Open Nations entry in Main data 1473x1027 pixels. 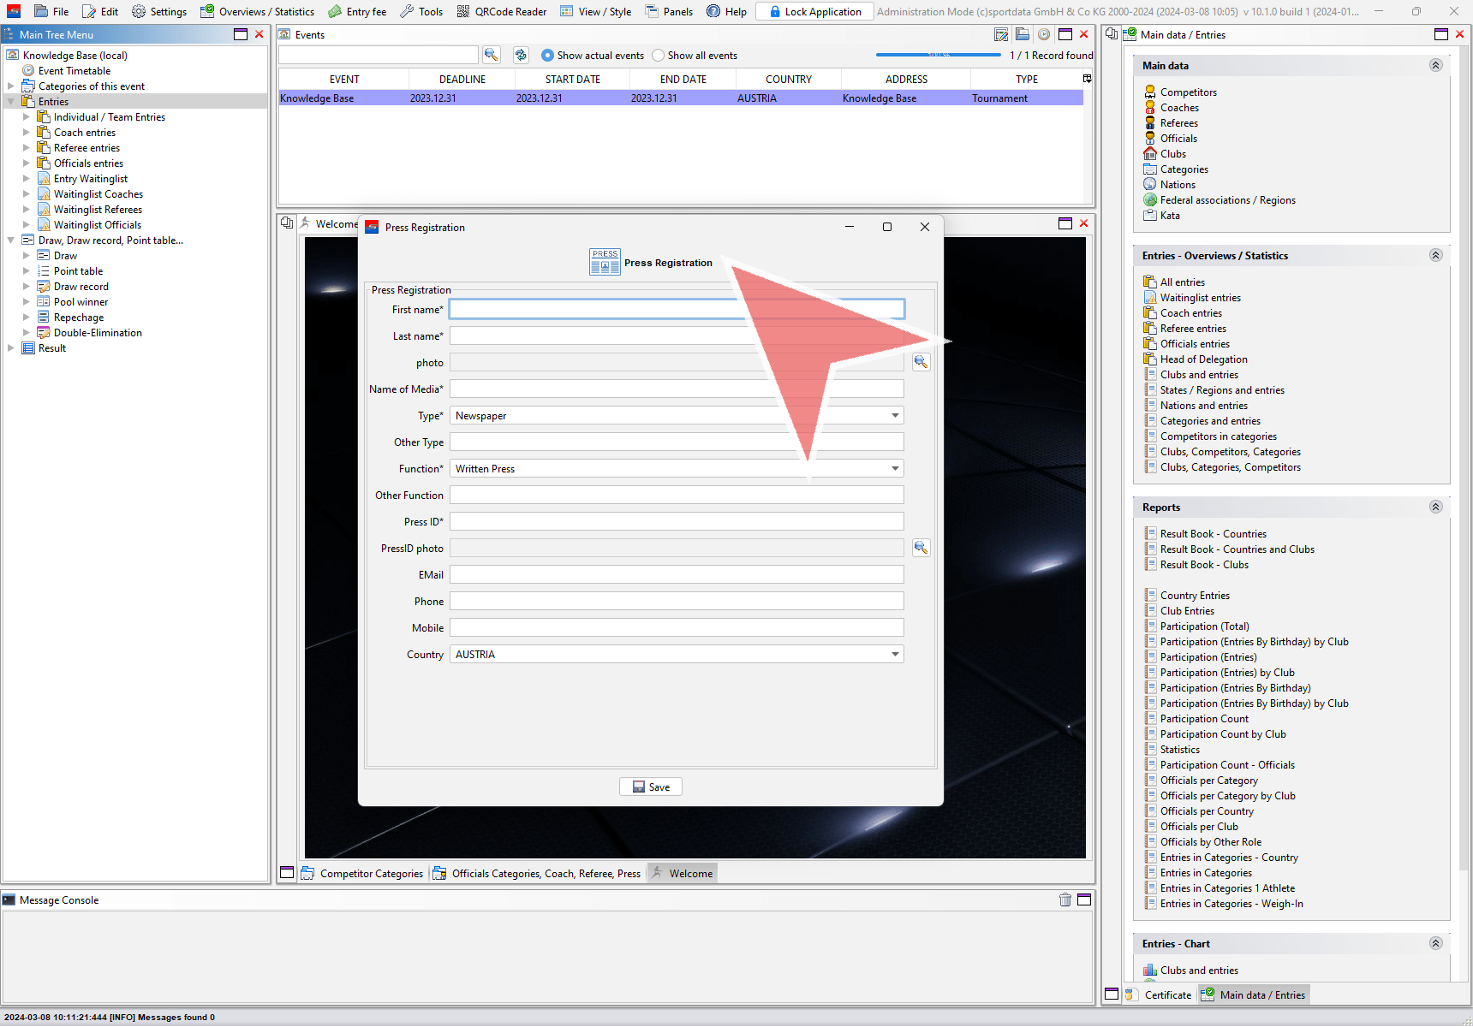tap(1178, 185)
